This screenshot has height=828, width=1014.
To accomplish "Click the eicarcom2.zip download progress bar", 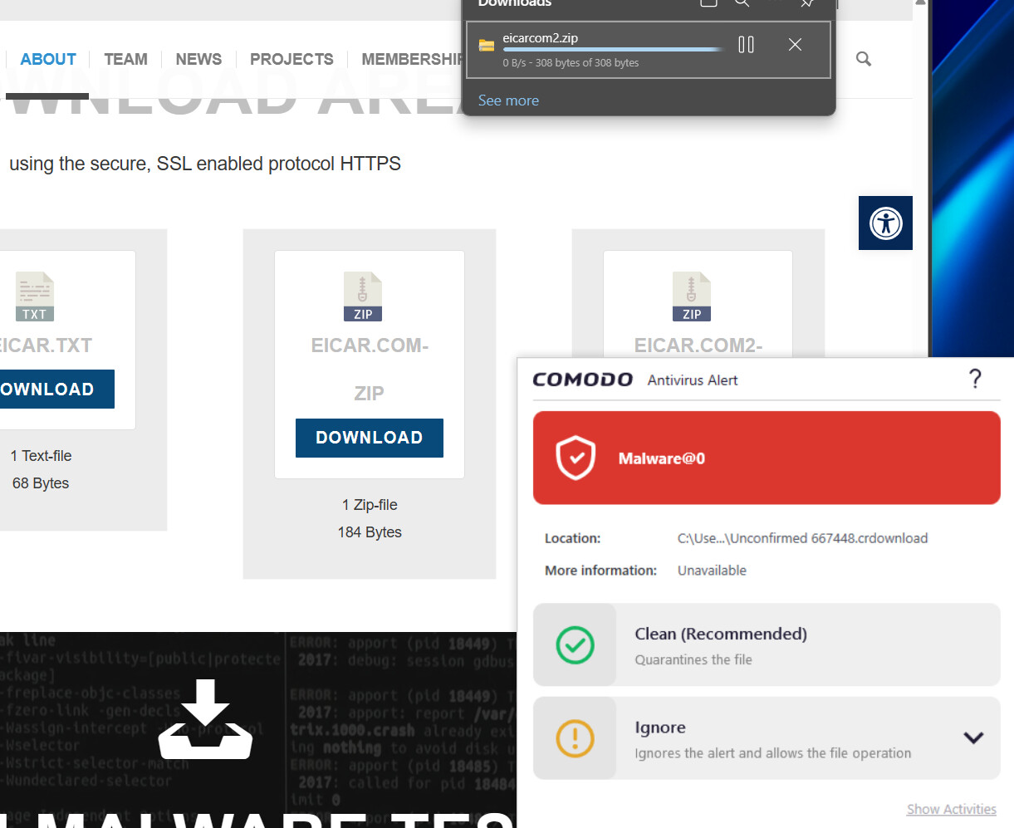I will 613,50.
